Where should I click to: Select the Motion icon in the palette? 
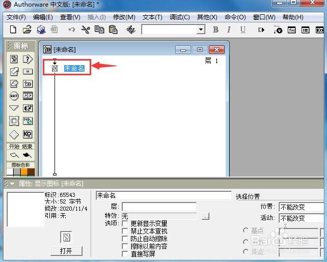click(x=14, y=71)
